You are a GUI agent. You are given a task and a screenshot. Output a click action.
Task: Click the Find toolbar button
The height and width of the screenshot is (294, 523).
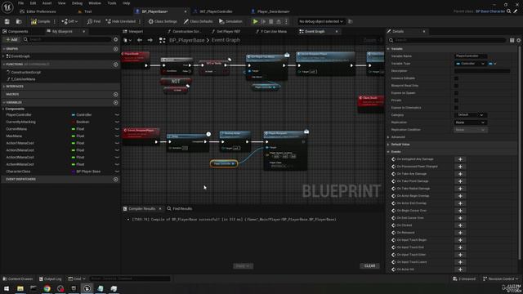pos(94,21)
